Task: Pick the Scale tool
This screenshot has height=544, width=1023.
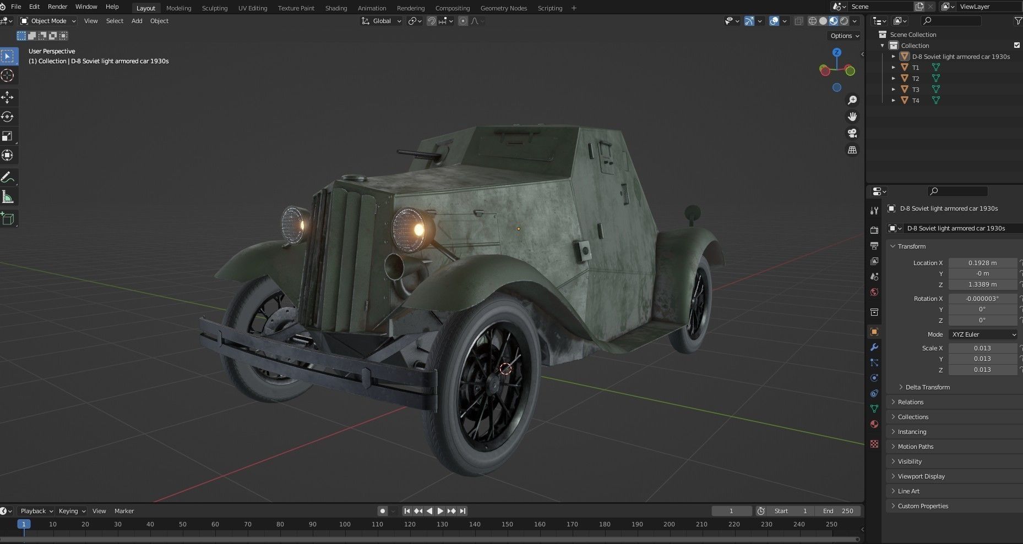Action: pos(8,136)
